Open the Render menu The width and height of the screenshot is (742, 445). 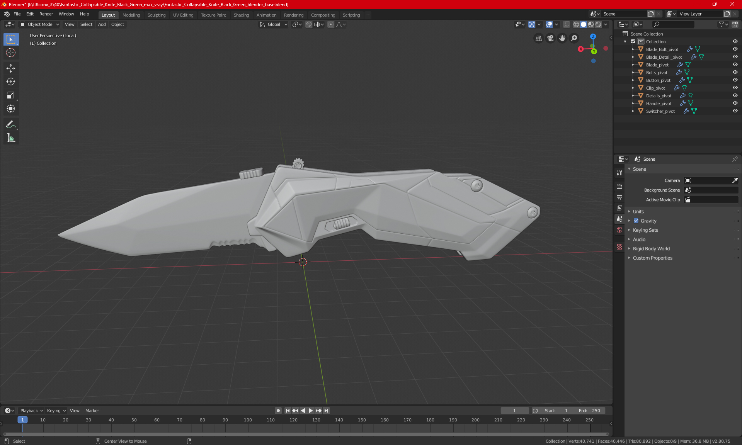pos(46,14)
